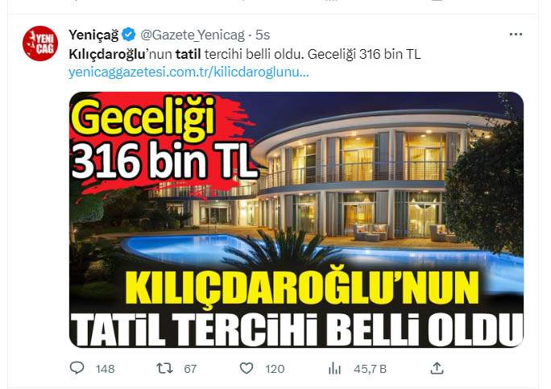This screenshot has height=389, width=551.
Task: Share the tweet with the upload arrow icon
Action: [x=437, y=368]
